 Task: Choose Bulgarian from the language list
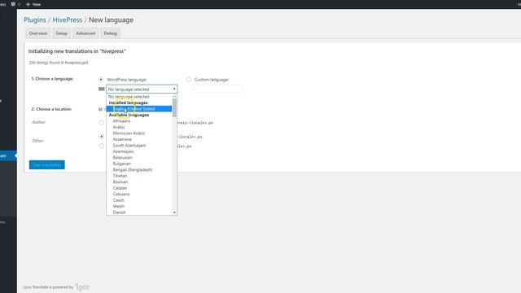(x=139, y=164)
